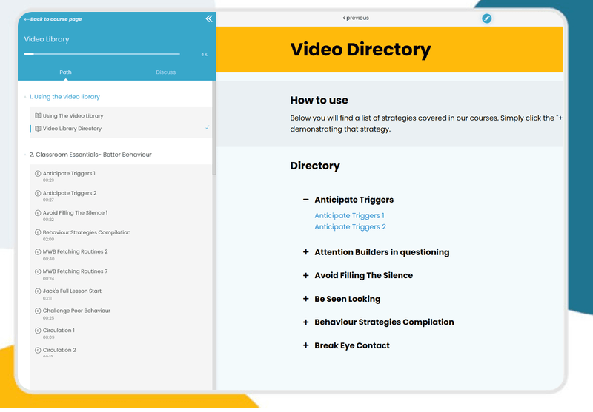Click play icon for Behaviour Strategies Compilation video
Viewport: 593px width, 412px height.
coord(38,232)
